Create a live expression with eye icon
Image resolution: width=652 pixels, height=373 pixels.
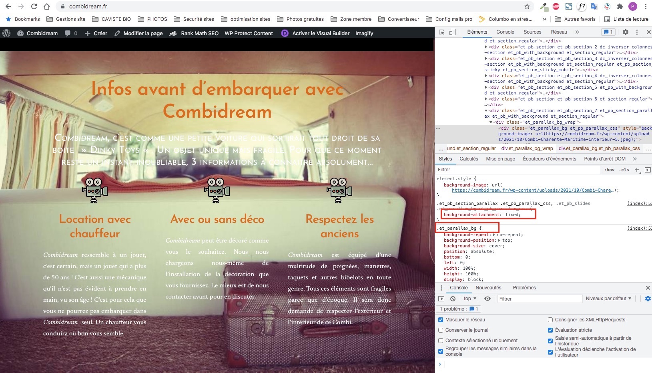point(487,299)
